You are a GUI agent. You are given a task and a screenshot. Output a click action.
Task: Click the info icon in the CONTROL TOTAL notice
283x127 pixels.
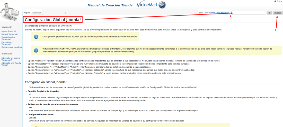pos(36,50)
